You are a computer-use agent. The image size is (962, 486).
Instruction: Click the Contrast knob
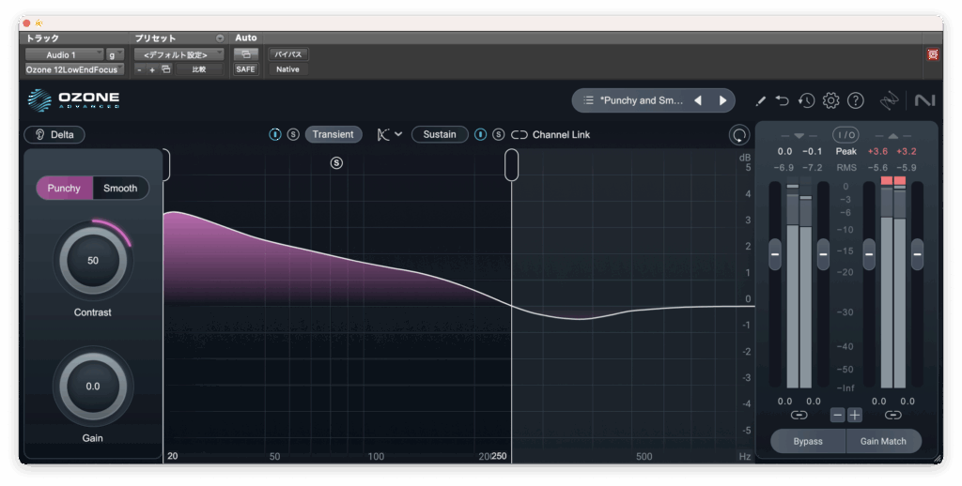pyautogui.click(x=93, y=261)
